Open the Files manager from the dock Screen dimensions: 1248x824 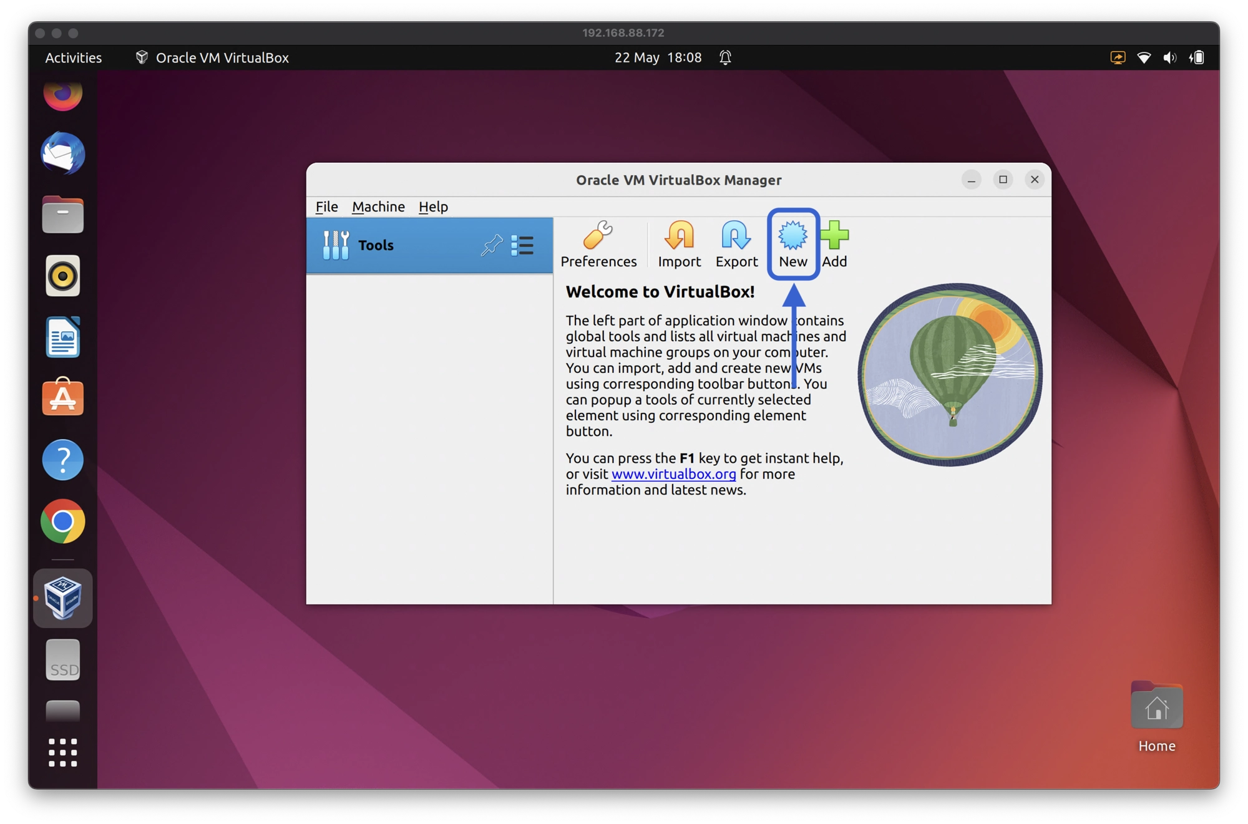62,215
